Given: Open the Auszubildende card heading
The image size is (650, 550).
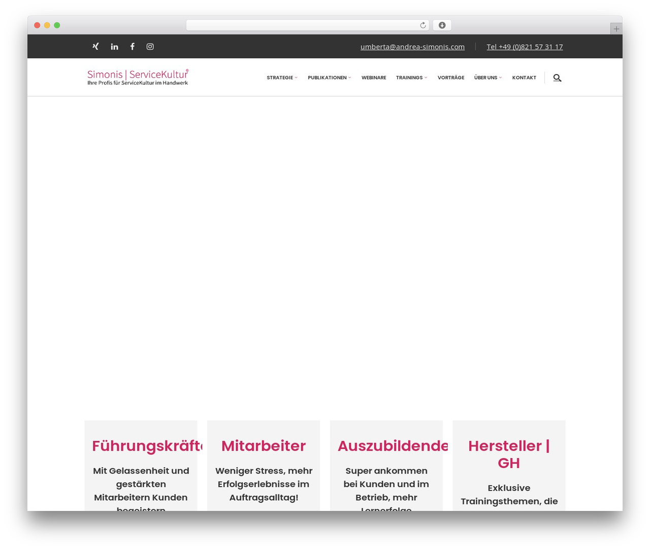Looking at the screenshot, I should tap(393, 445).
